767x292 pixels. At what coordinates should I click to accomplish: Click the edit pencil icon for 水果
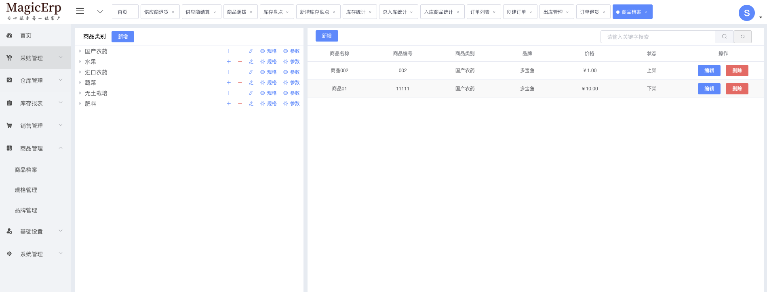pos(251,62)
